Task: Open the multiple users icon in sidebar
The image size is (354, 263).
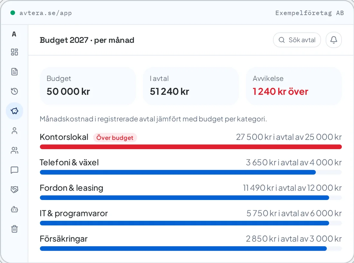Action: [x=14, y=150]
